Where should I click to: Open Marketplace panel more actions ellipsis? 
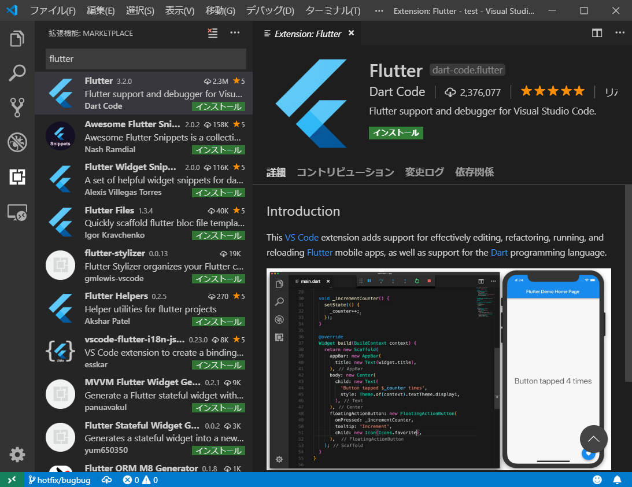click(x=235, y=32)
